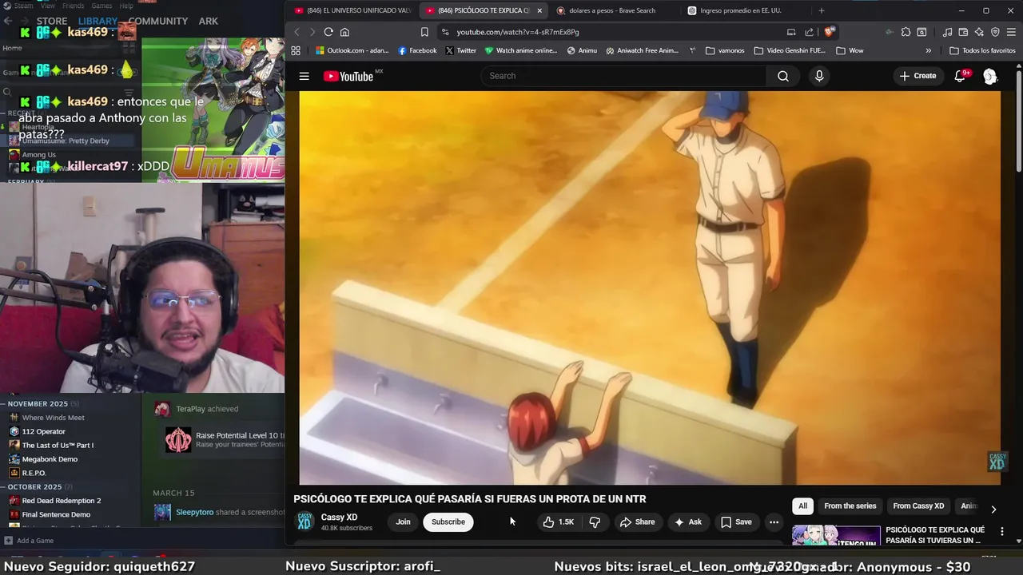Open Steam COMMUNITY menu

[158, 21]
